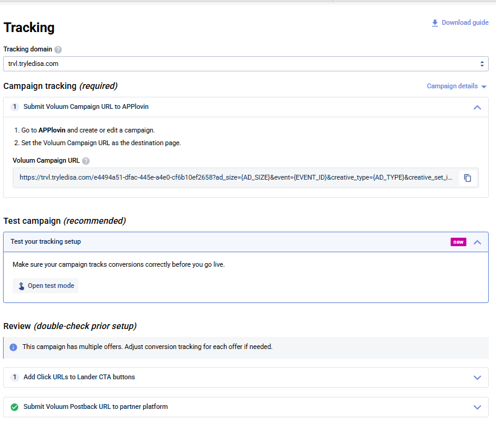Expand Add Click URLs to Lander CTA buttons
This screenshot has width=496, height=447.
click(477, 377)
